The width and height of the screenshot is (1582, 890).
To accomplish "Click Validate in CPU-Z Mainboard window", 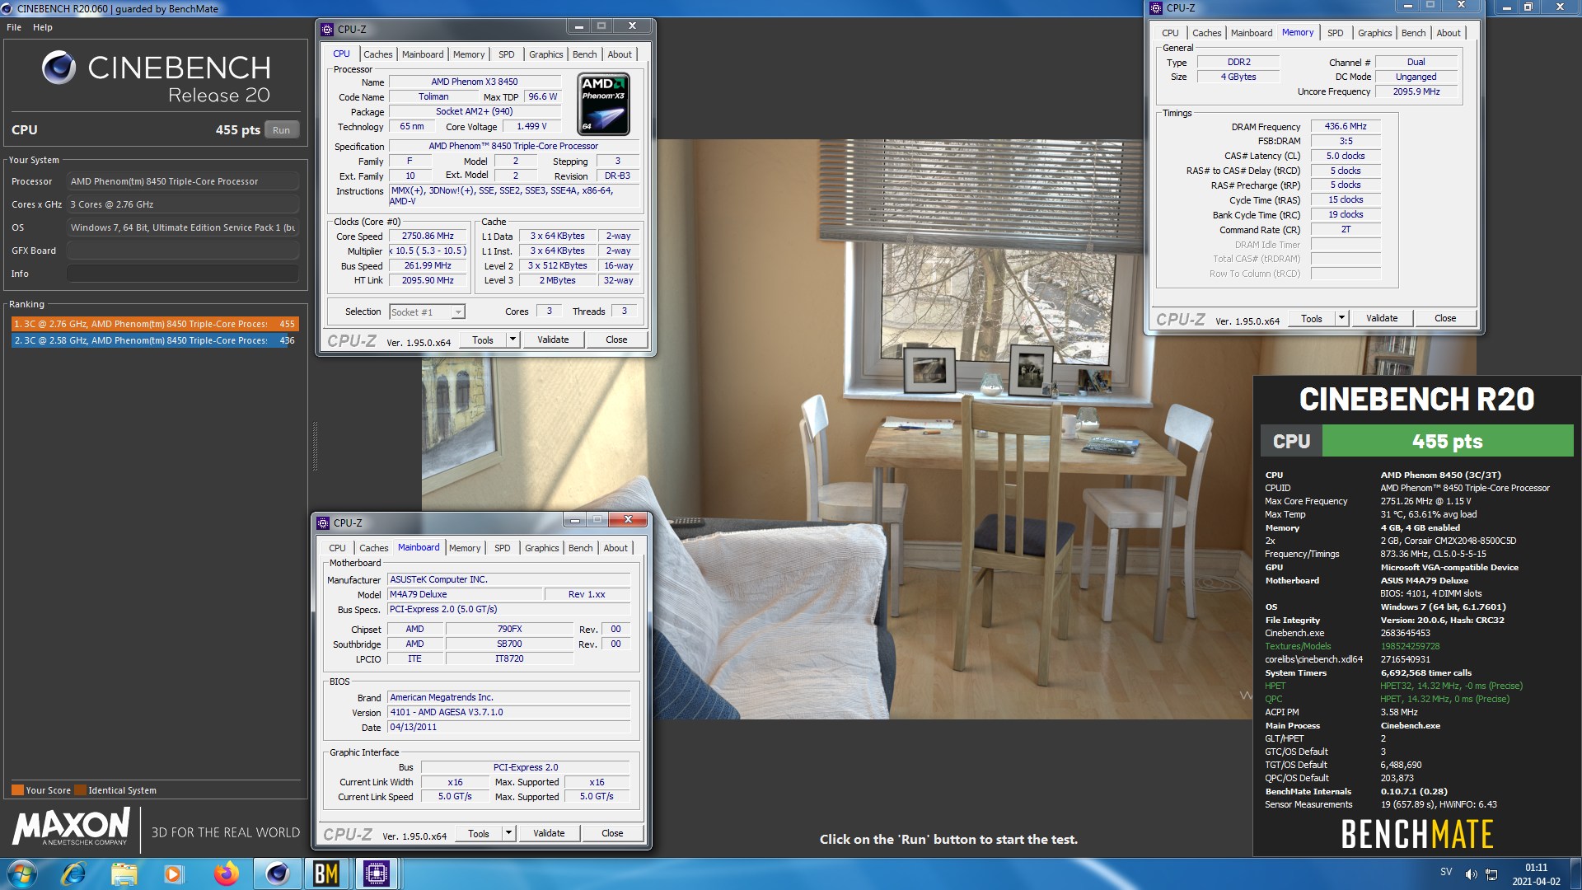I will pyautogui.click(x=549, y=833).
